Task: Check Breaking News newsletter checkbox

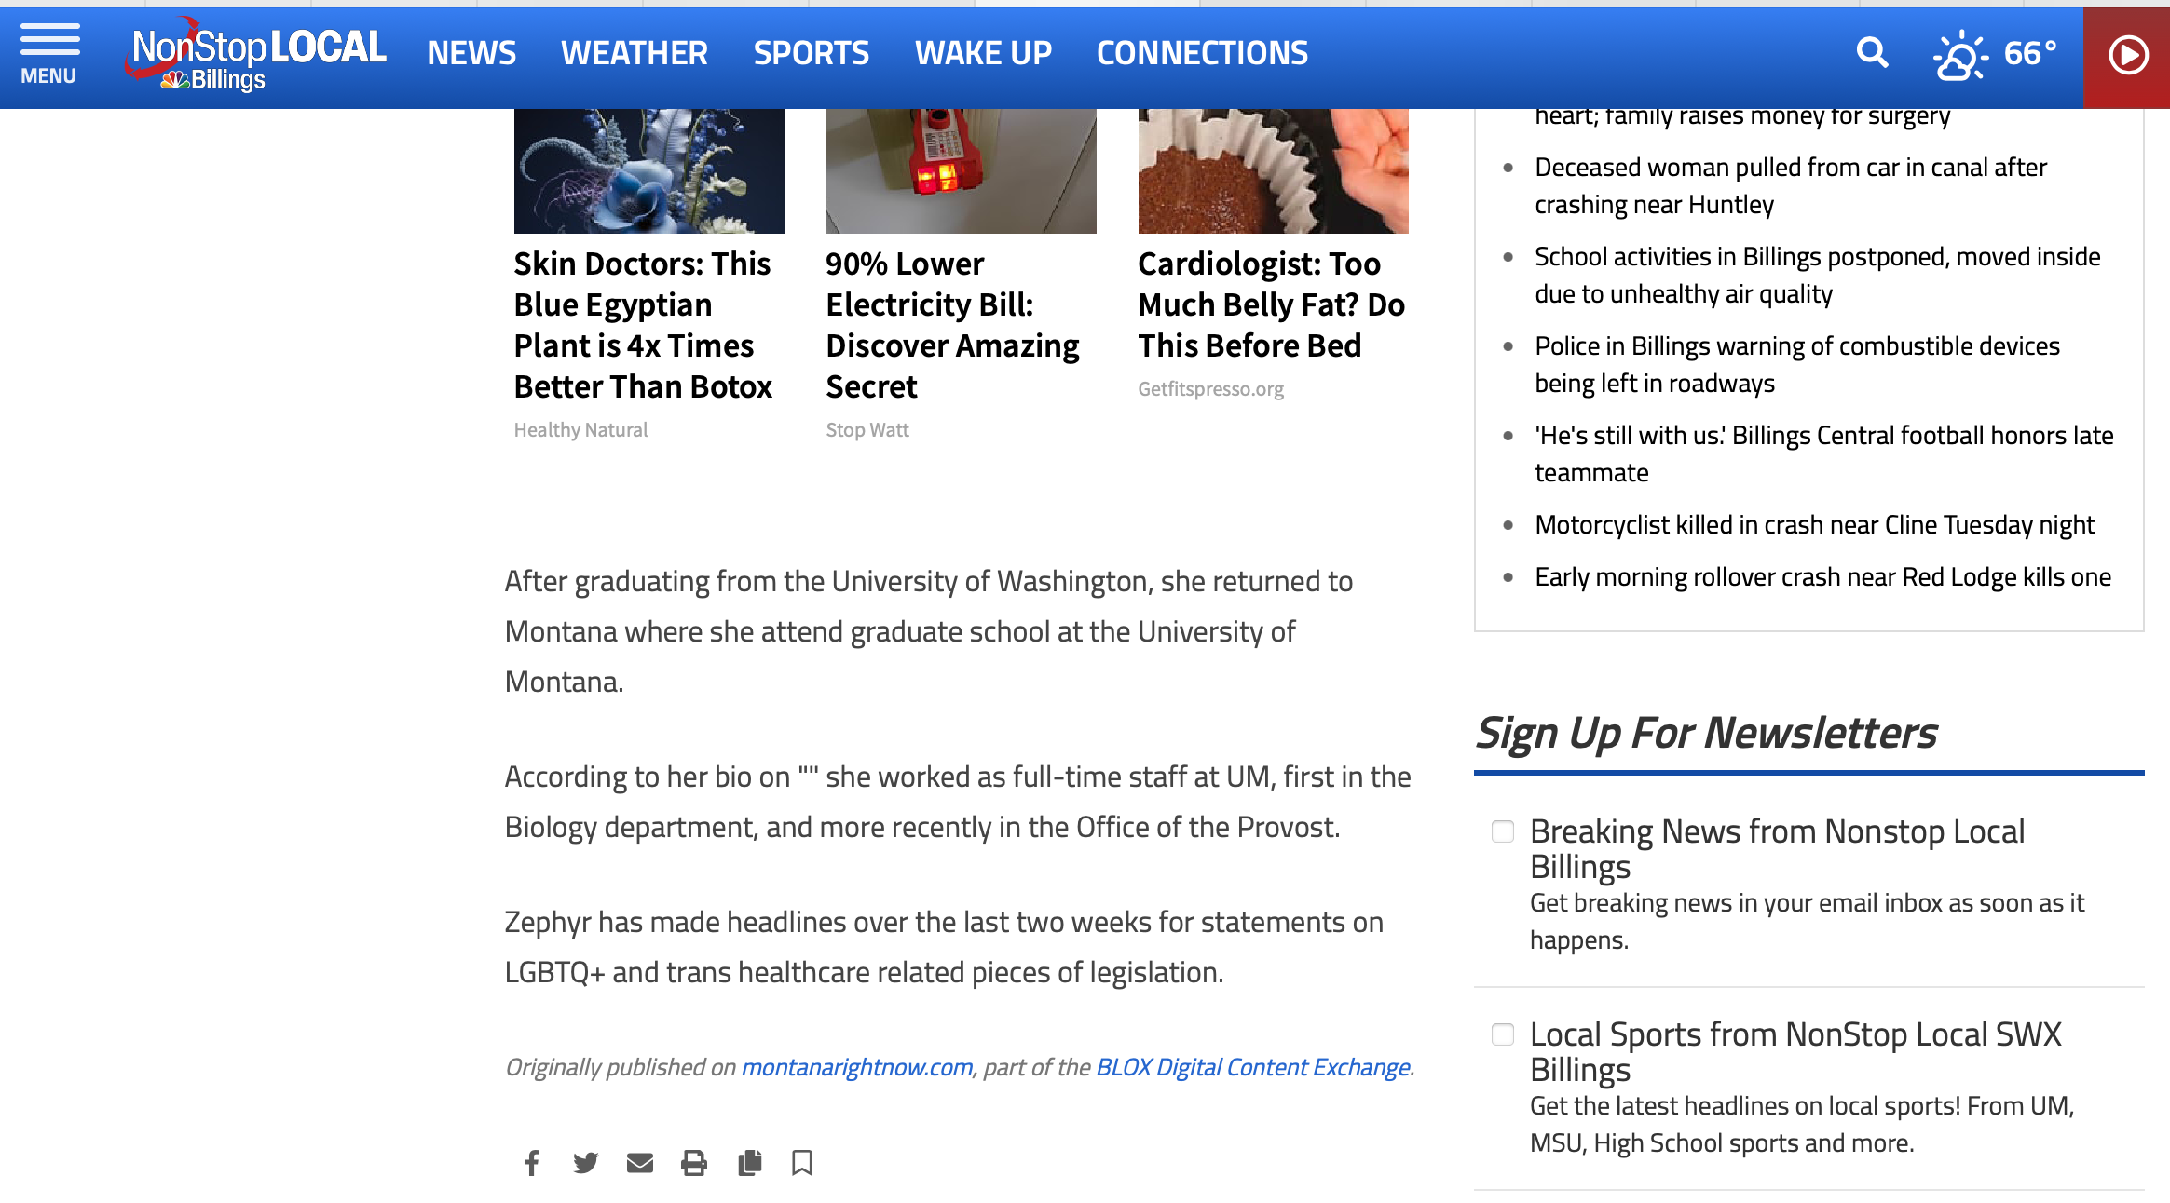Action: point(1502,831)
